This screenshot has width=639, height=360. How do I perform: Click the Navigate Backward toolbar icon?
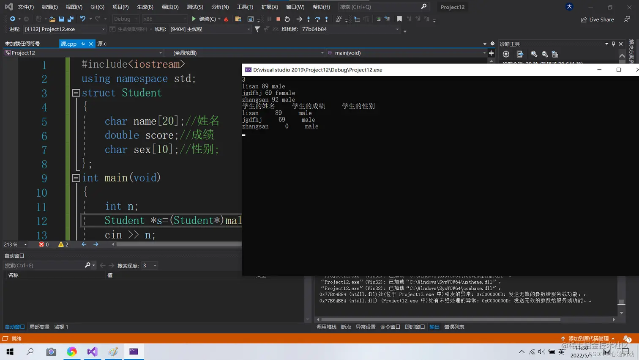pyautogui.click(x=13, y=19)
